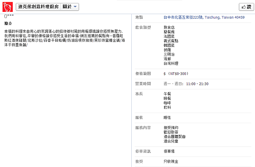Click the 披薩 food type entry
The image size is (255, 167).
(167, 50)
